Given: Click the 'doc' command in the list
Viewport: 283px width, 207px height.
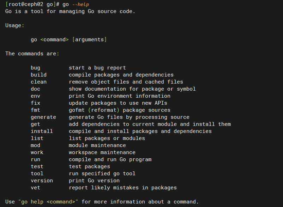Looking at the screenshot, I should [35, 89].
